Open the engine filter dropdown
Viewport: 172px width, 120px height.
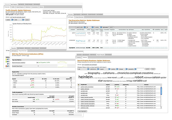pos(105,69)
